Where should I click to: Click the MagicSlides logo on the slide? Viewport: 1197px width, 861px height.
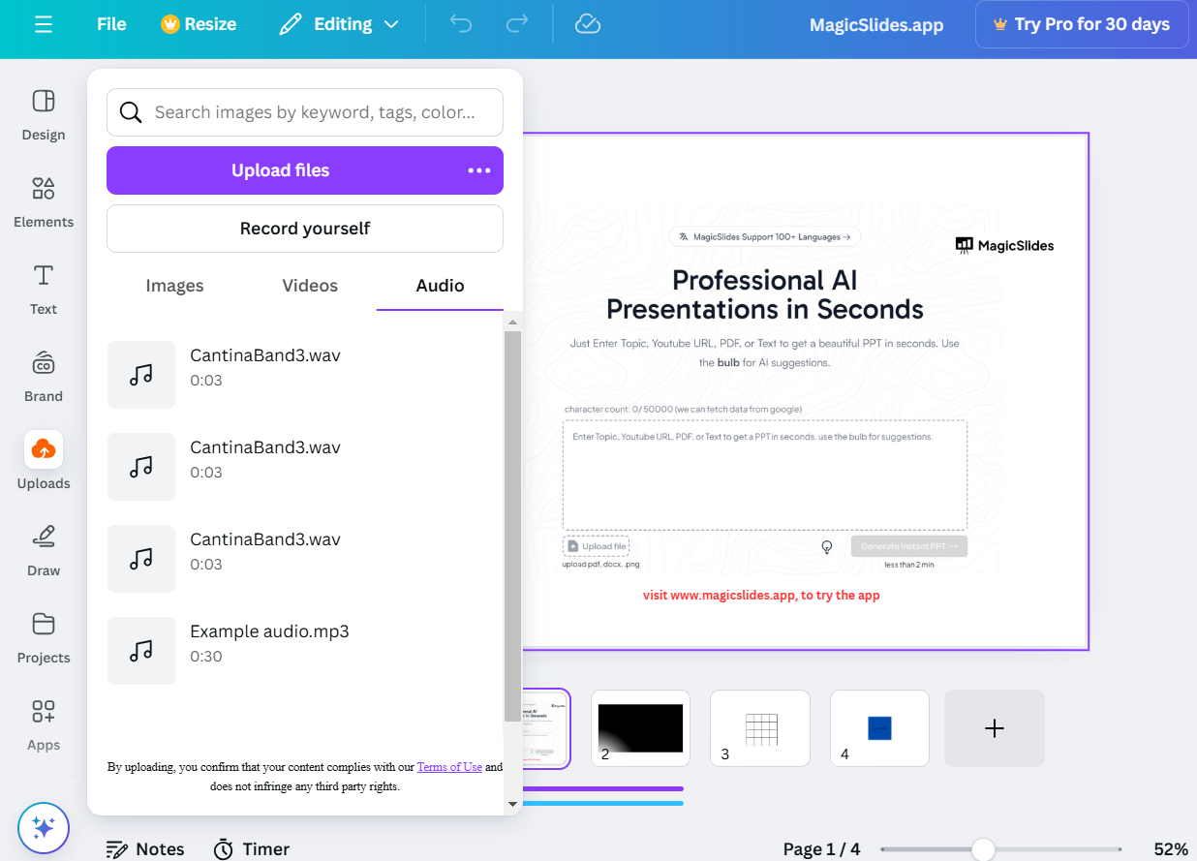tap(1004, 246)
